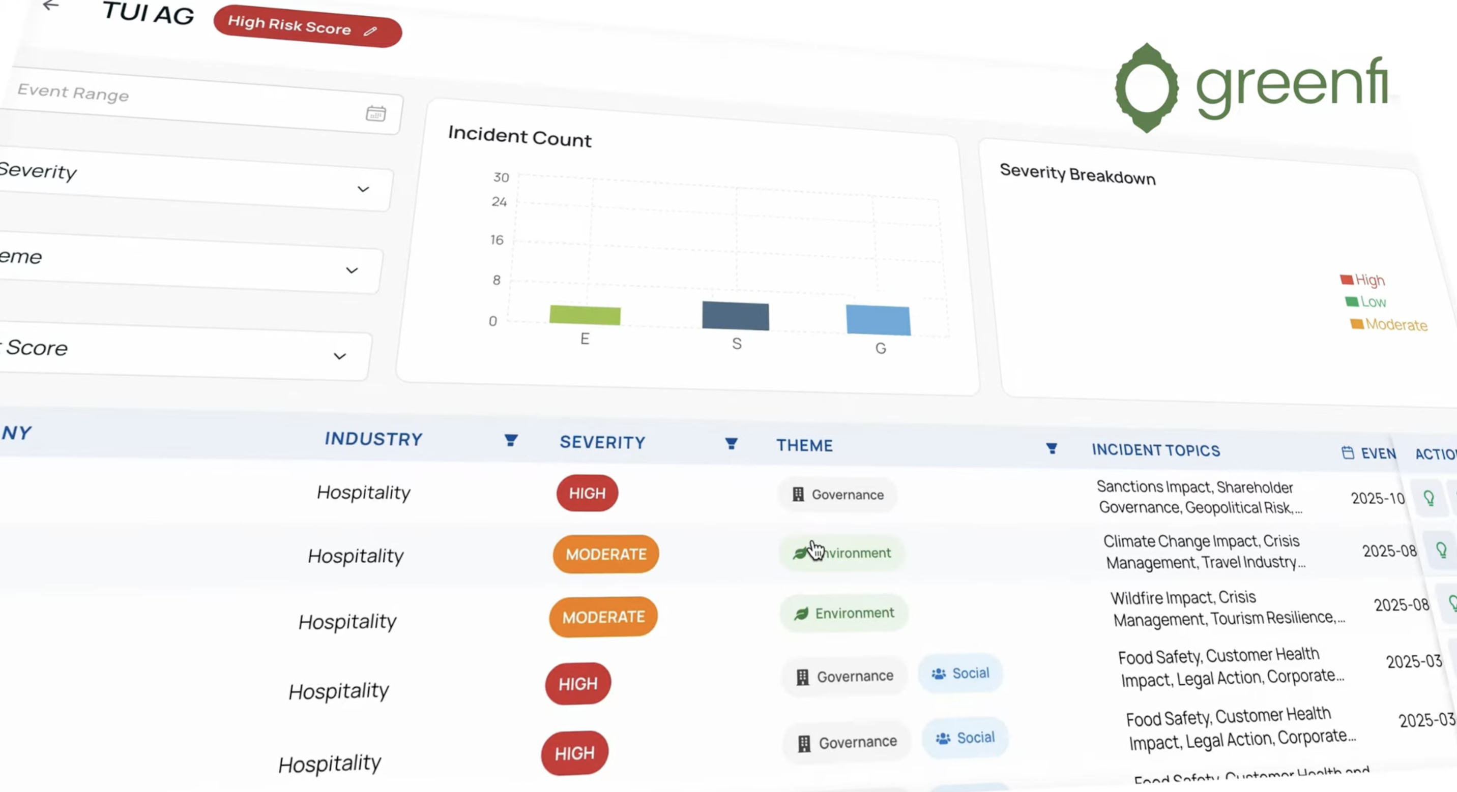Click Hospitality in the Sanctions Impact row

[x=364, y=493]
